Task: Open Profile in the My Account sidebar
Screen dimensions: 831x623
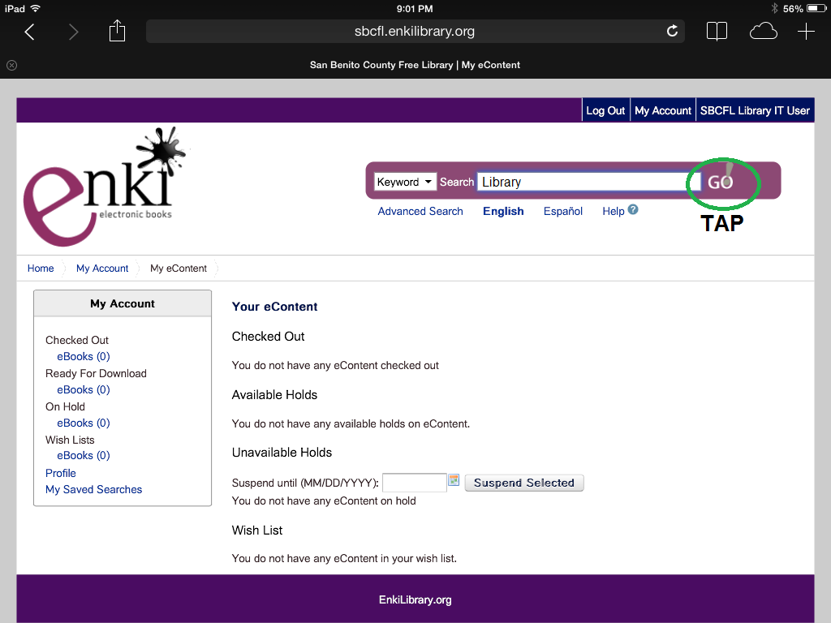Action: pyautogui.click(x=60, y=473)
